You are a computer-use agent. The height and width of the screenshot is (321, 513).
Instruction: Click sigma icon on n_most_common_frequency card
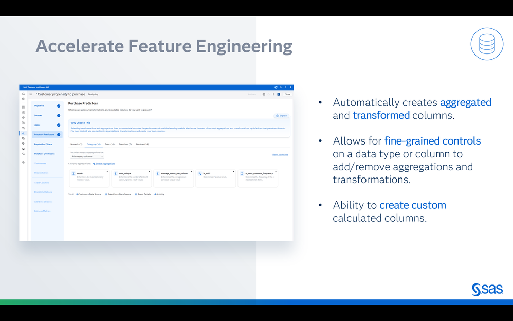[242, 173]
